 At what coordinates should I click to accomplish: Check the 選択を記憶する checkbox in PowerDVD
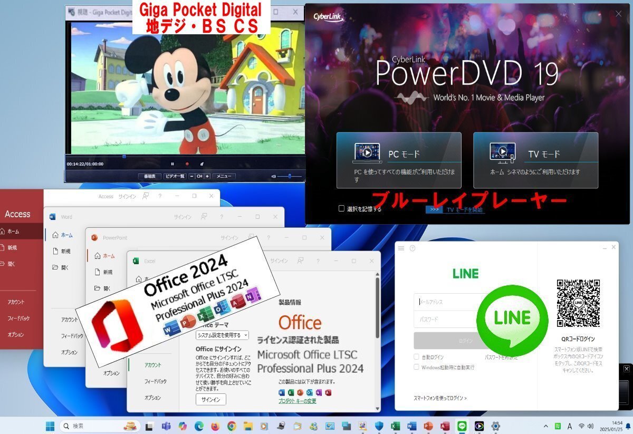tap(341, 208)
